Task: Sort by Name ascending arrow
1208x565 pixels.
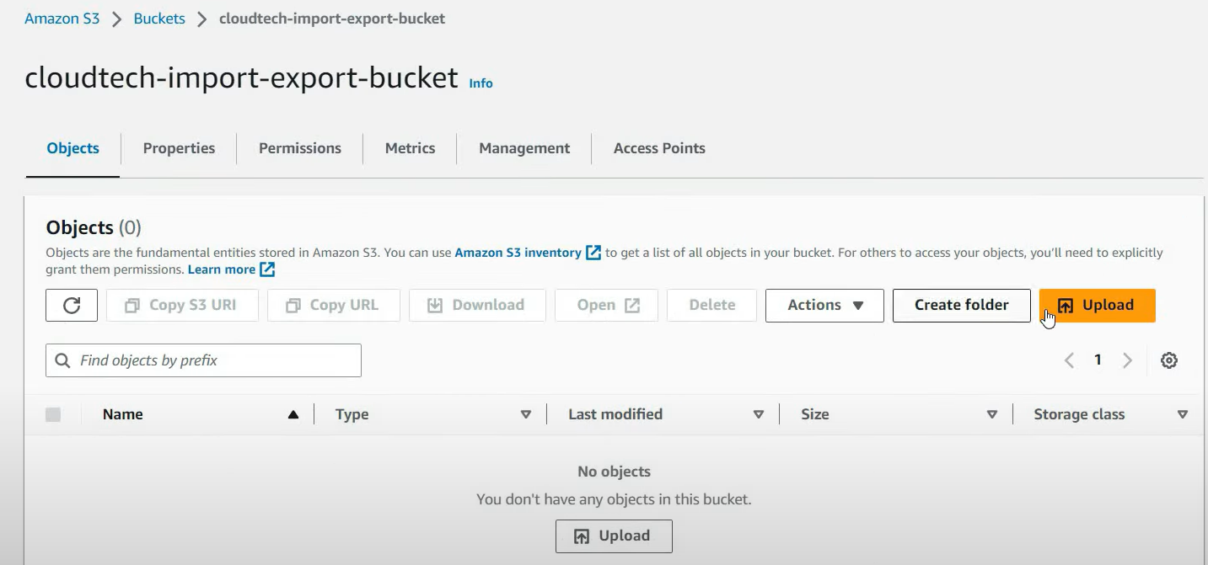Action: (293, 414)
